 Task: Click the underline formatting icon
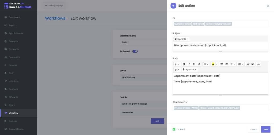coord(194,64)
